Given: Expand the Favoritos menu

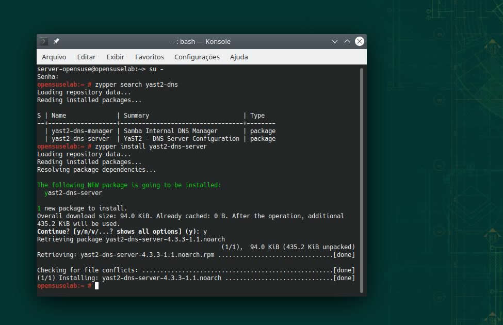Looking at the screenshot, I should [x=150, y=57].
